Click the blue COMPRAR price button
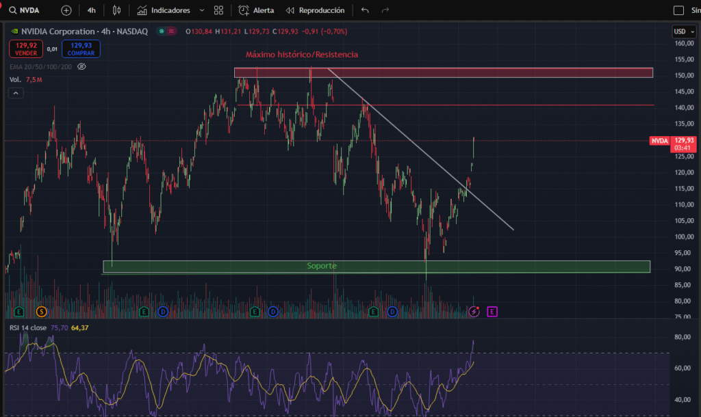 coord(81,49)
